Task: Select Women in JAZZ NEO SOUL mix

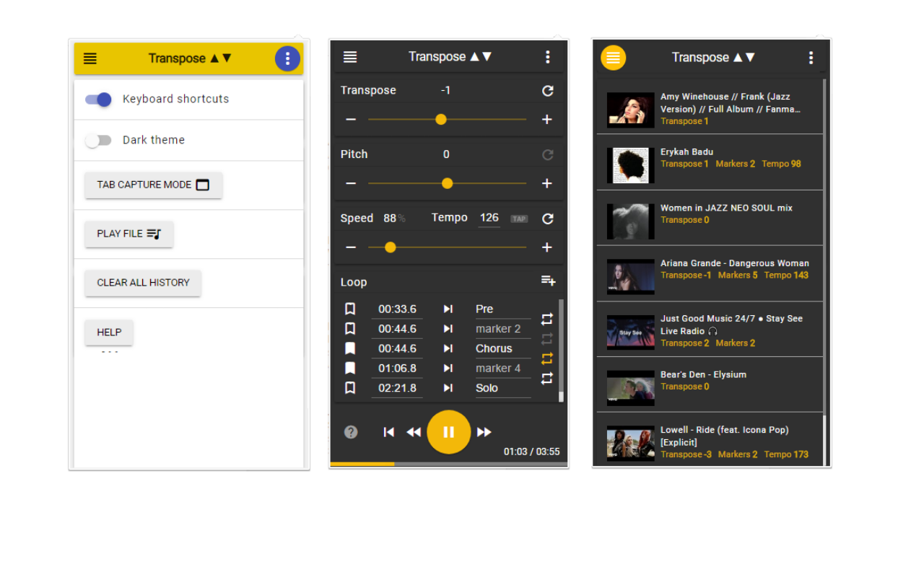Action: (x=710, y=218)
